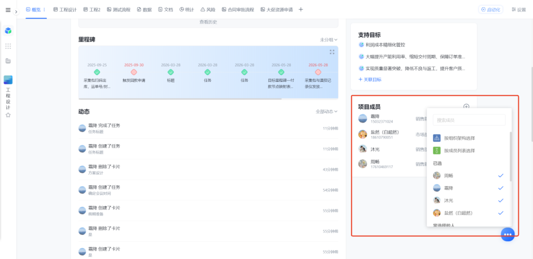Click the add member plus icon

pos(466,107)
